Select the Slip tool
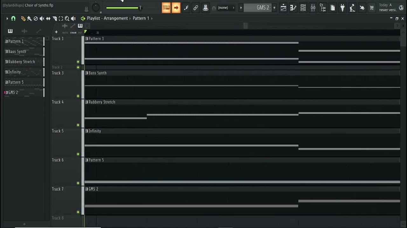This screenshot has height=228, width=407. pyautogui.click(x=48, y=19)
